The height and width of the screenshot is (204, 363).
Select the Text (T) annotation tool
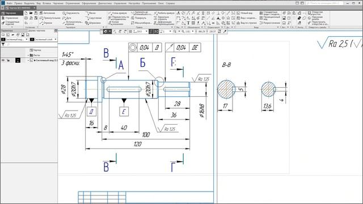point(188,23)
